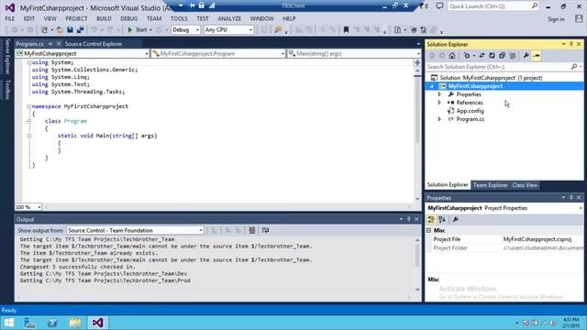Open the BUILD menu

tap(104, 18)
